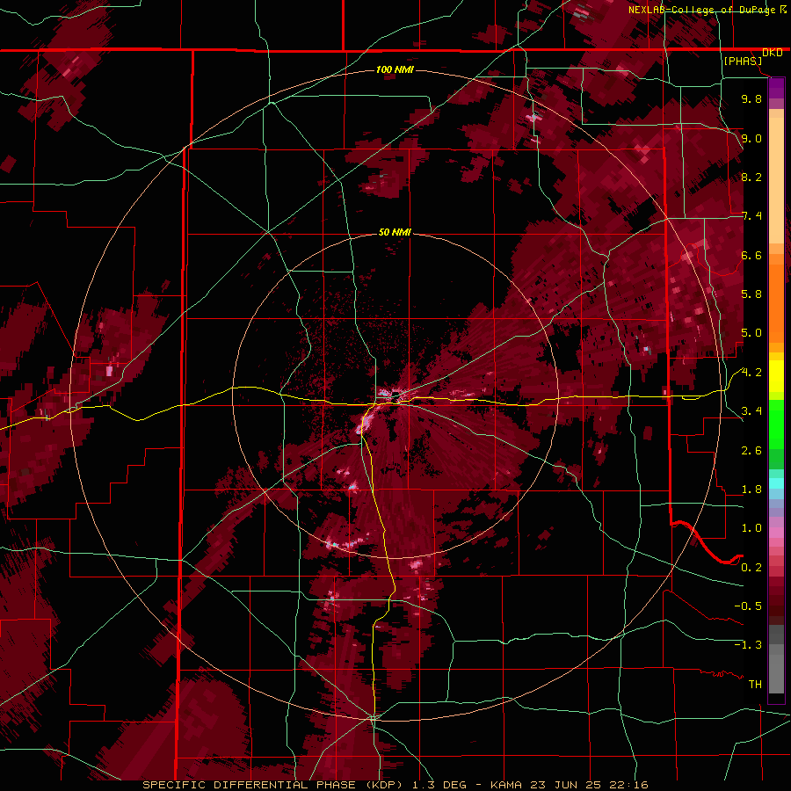
Task: Click the 2.6 legend value
Action: click(x=751, y=451)
